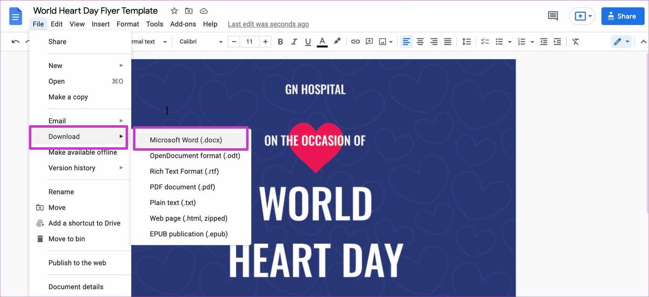Image resolution: width=649 pixels, height=297 pixels.
Task: Click the font size field
Action: tap(249, 42)
